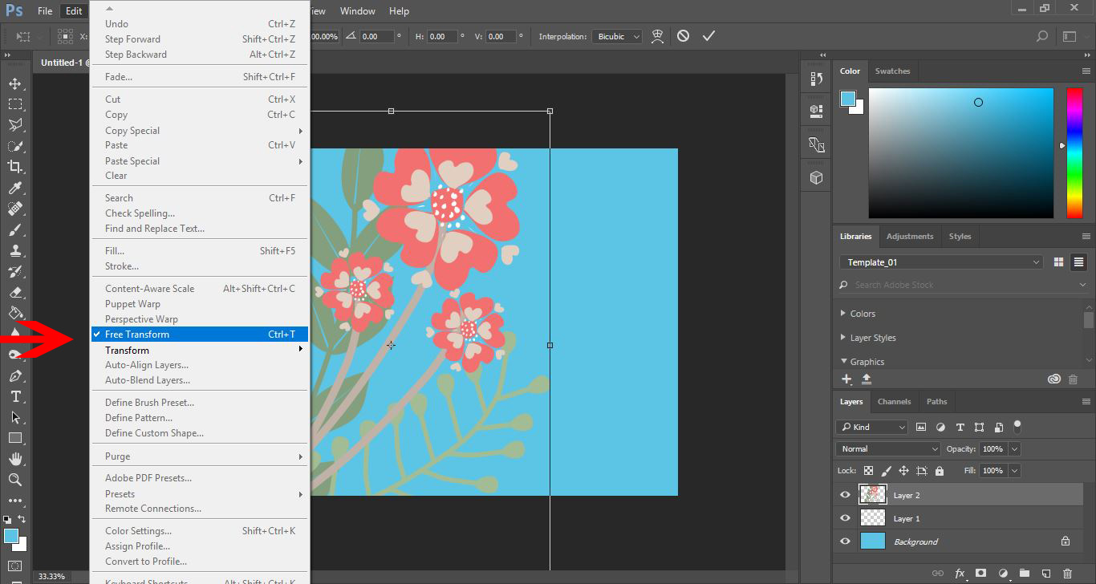Select the Zoom tool
Viewport: 1096px width, 584px height.
pyautogui.click(x=15, y=480)
